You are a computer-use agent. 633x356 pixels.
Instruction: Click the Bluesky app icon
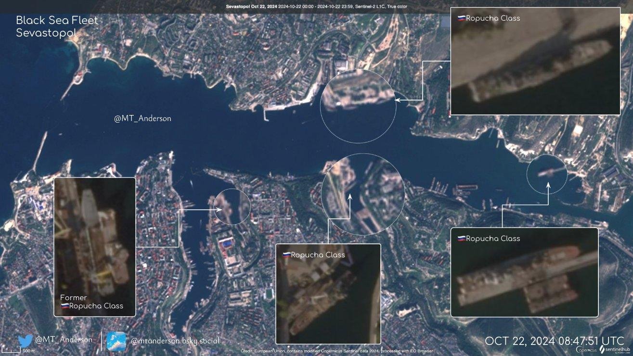[x=116, y=341]
